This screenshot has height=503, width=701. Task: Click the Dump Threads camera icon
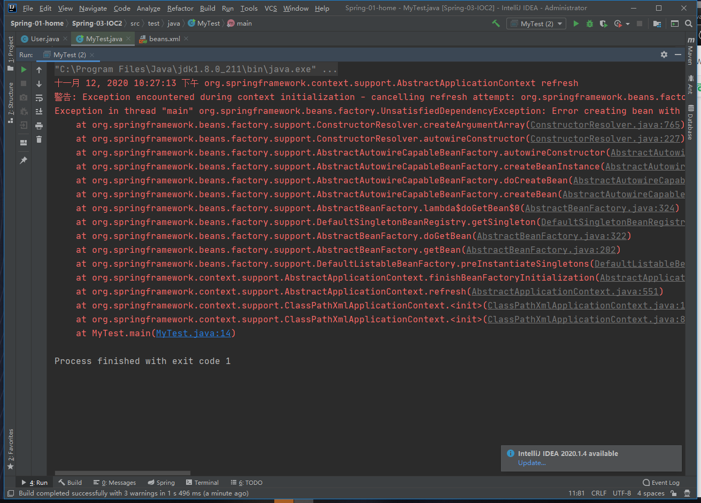pos(24,97)
